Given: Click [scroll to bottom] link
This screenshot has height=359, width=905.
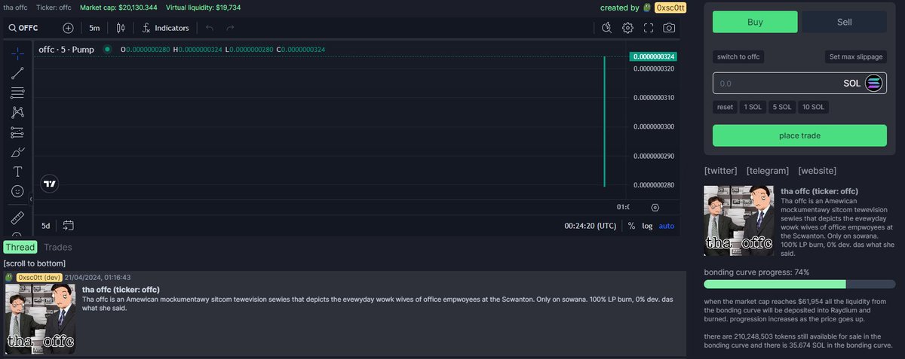Looking at the screenshot, I should [34, 263].
